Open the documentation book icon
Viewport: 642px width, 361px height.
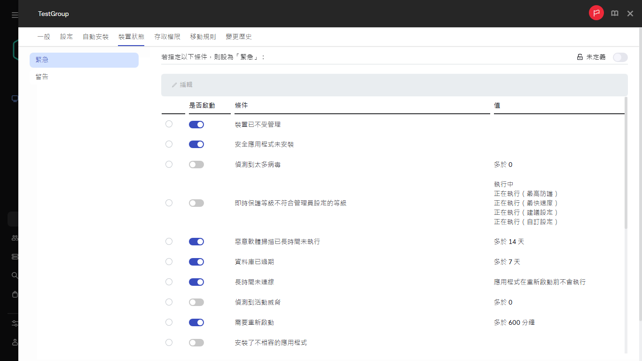615,13
